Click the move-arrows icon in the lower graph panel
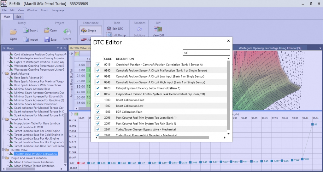Screen dimensions: 323x172 [x=71, y=114]
